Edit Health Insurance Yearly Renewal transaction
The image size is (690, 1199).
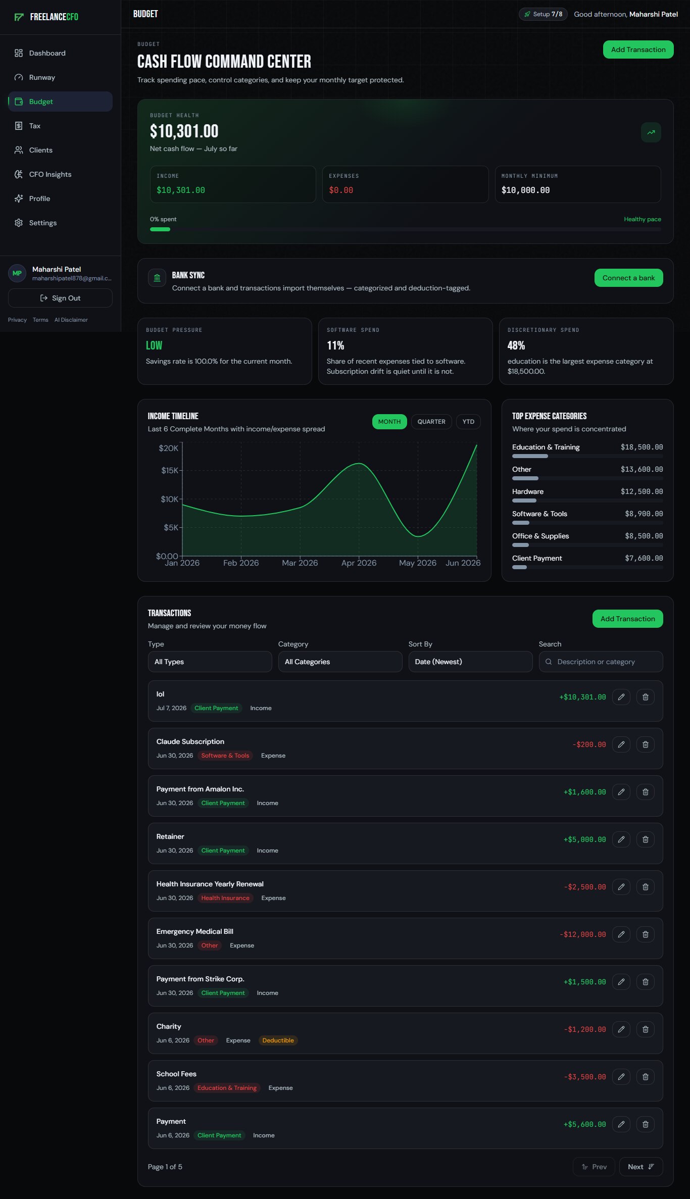click(x=621, y=887)
